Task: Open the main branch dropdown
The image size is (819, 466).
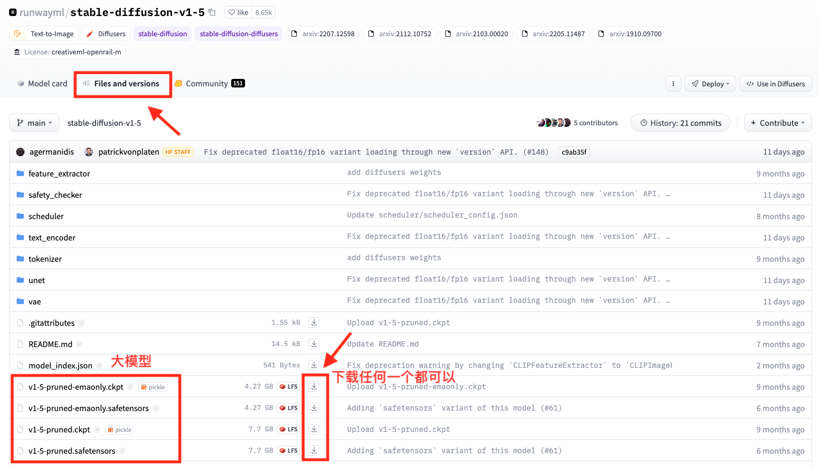Action: 34,123
